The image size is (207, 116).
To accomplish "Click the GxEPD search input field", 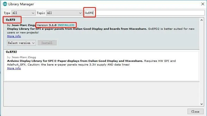I will click(144, 13).
